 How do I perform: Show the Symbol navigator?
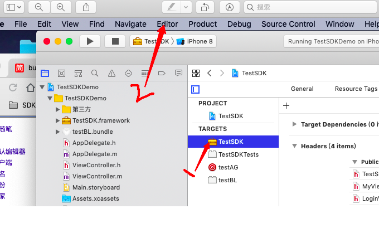(x=78, y=73)
